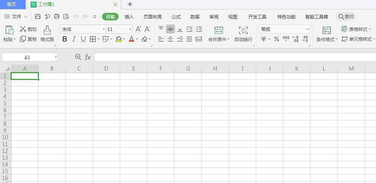Expand the Name Box A1 dropdown
The height and width of the screenshot is (183, 376).
[x=56, y=57]
